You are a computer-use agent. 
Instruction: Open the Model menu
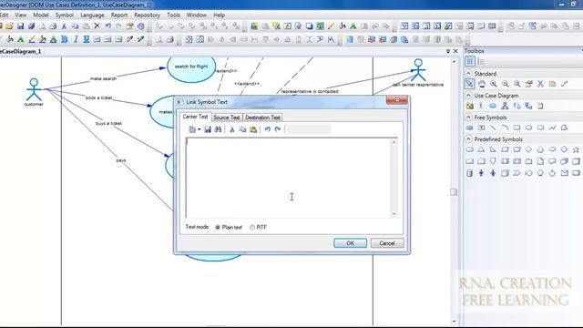[x=41, y=15]
